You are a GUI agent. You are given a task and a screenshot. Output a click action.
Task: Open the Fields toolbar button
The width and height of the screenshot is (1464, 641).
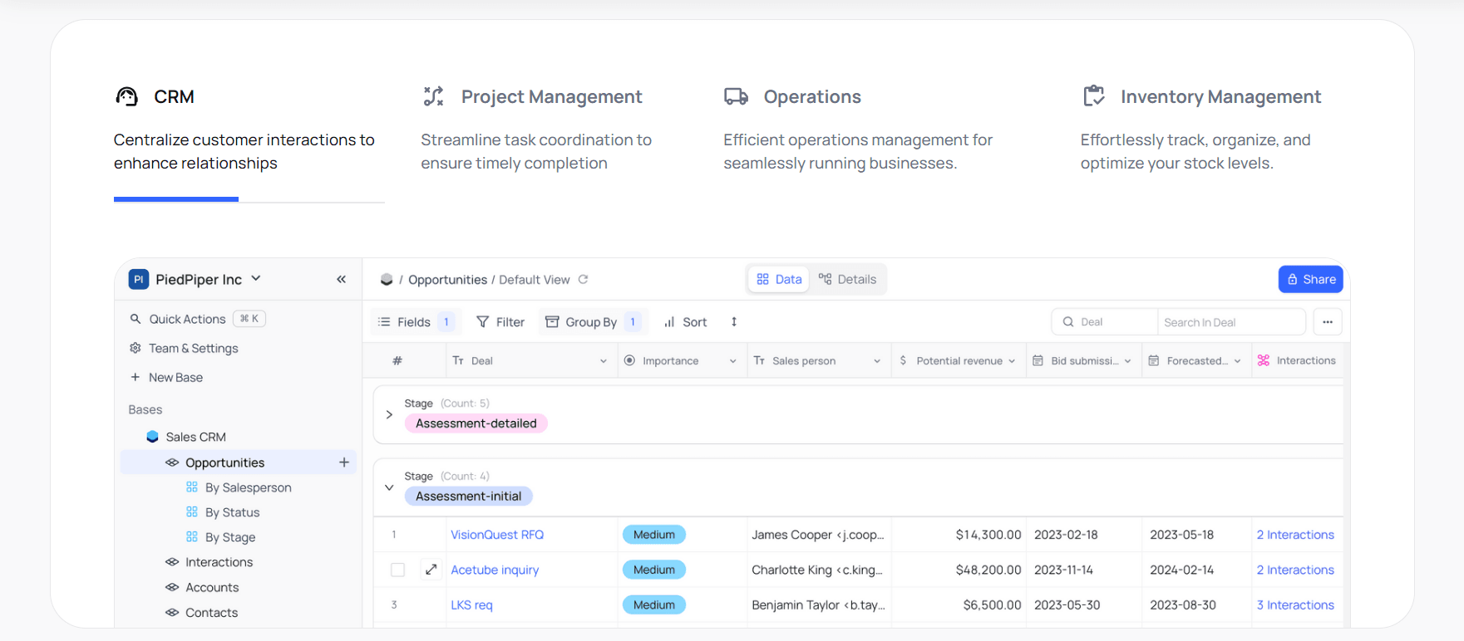click(416, 322)
